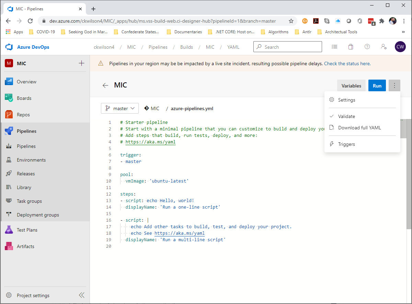Collapse the sidebar using the double chevron
412x304 pixels.
click(81, 295)
